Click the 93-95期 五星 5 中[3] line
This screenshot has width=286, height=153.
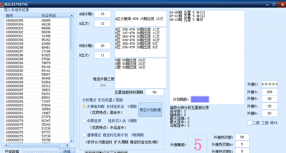[x=187, y=12]
